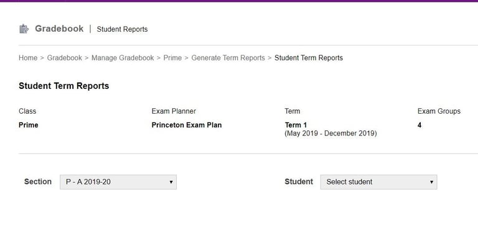Click the Exam Groups count 4
478x251 pixels.
419,125
